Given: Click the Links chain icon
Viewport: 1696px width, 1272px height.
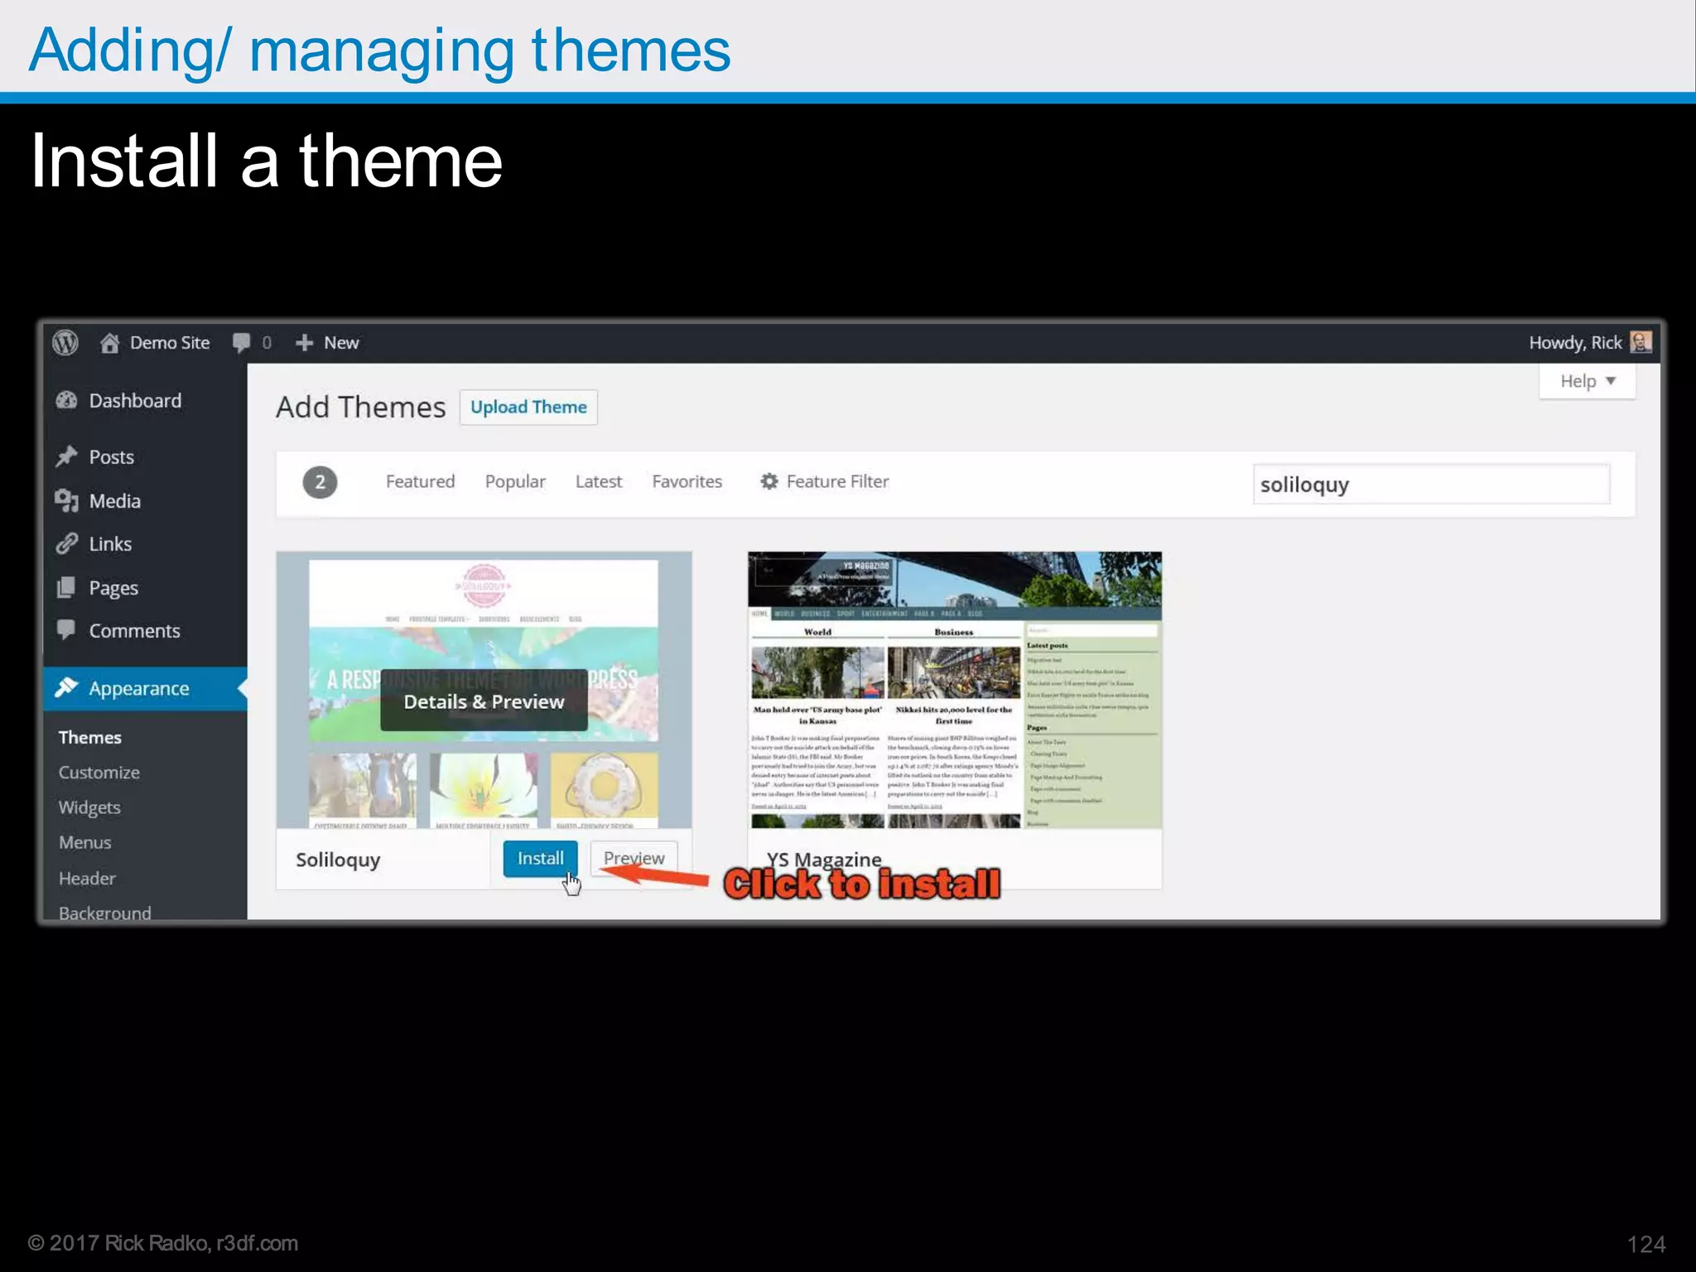Looking at the screenshot, I should click(66, 544).
